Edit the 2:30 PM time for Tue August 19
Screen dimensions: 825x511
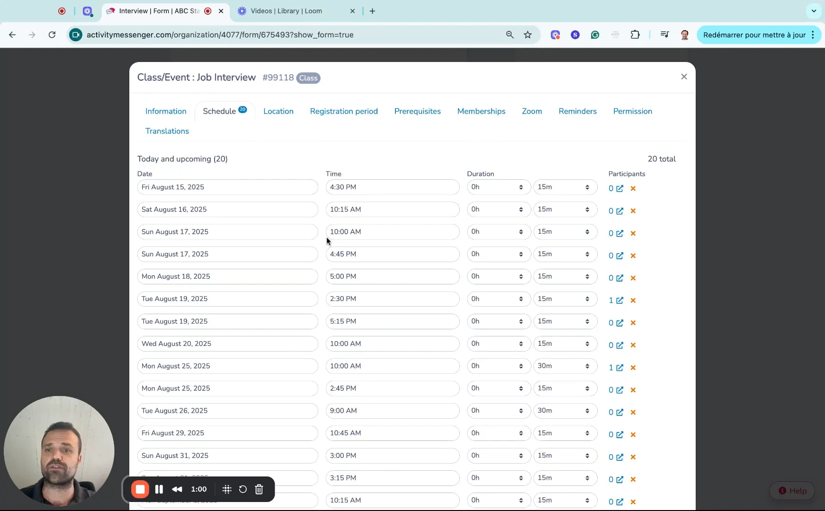coord(392,299)
